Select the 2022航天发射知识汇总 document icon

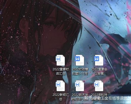pyautogui.click(x=79, y=86)
